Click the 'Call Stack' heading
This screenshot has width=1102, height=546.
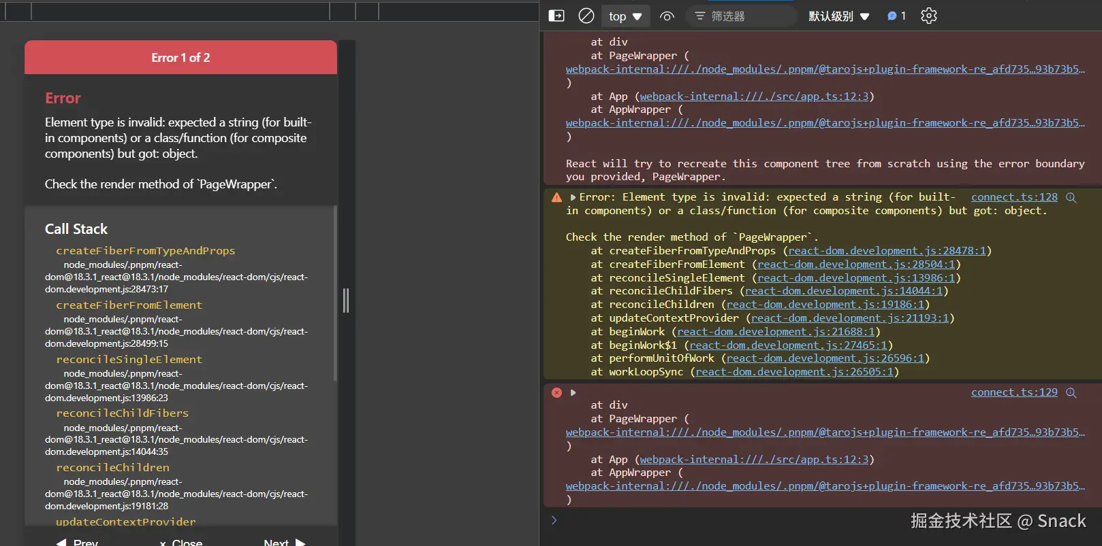(x=76, y=229)
